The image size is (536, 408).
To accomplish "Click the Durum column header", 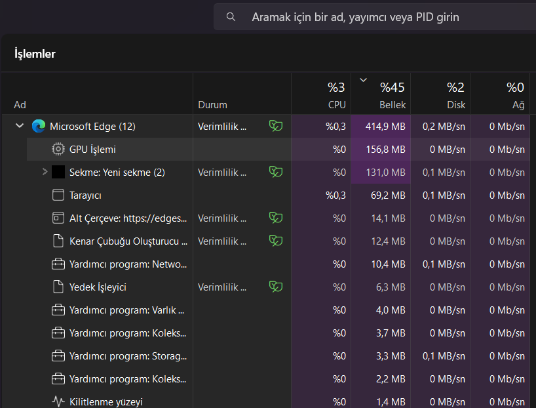I will (x=212, y=104).
